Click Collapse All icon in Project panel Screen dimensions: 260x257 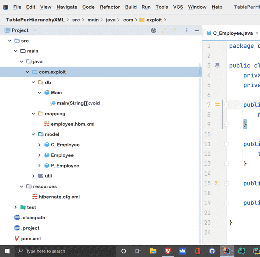(x=174, y=30)
